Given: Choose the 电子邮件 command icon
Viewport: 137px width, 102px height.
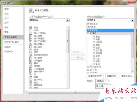Looking at the screenshot, I should (x=31, y=58).
